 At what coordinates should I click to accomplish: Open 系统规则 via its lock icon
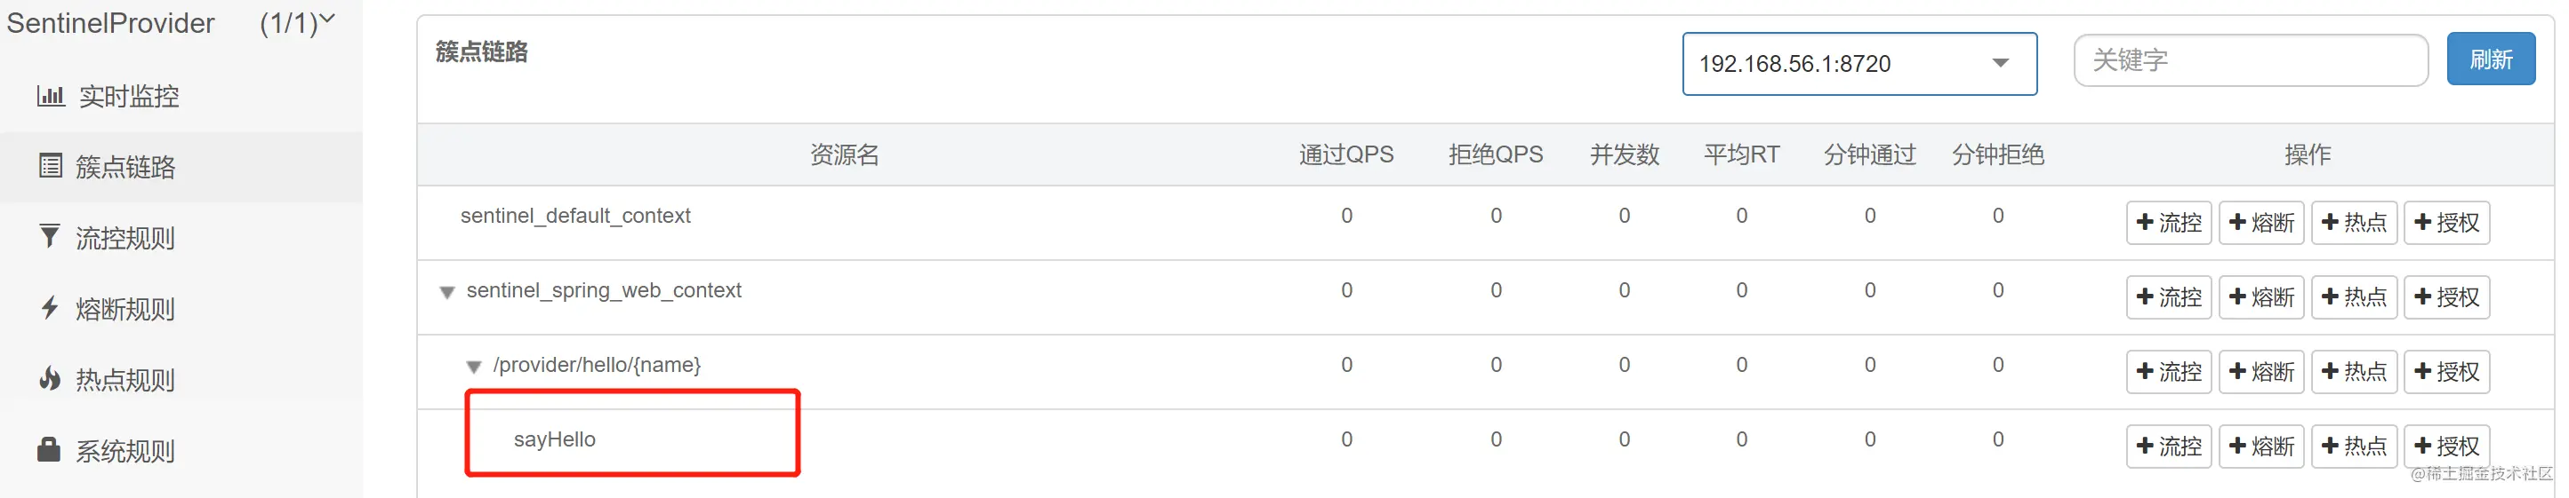pyautogui.click(x=49, y=449)
